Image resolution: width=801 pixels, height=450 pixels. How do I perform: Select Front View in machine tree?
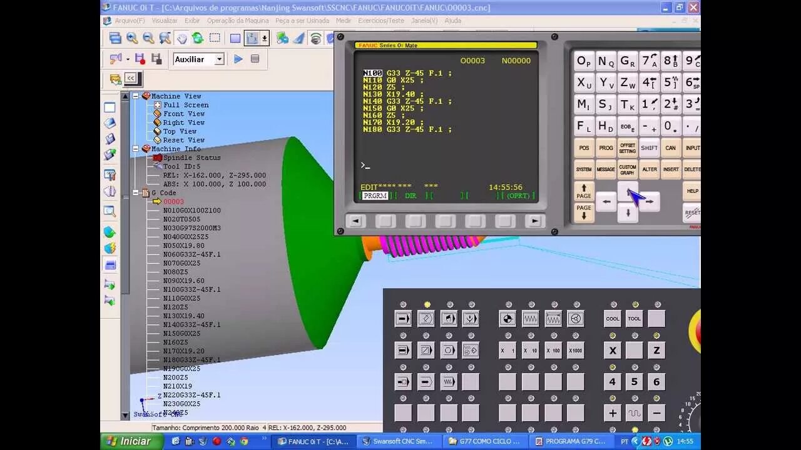tap(183, 114)
